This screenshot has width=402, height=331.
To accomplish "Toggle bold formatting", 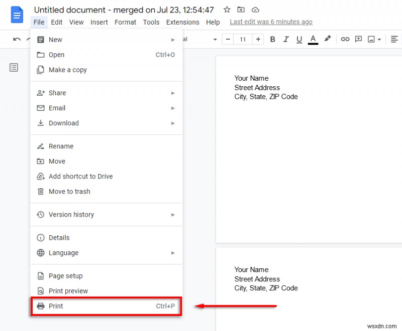I will (272, 39).
